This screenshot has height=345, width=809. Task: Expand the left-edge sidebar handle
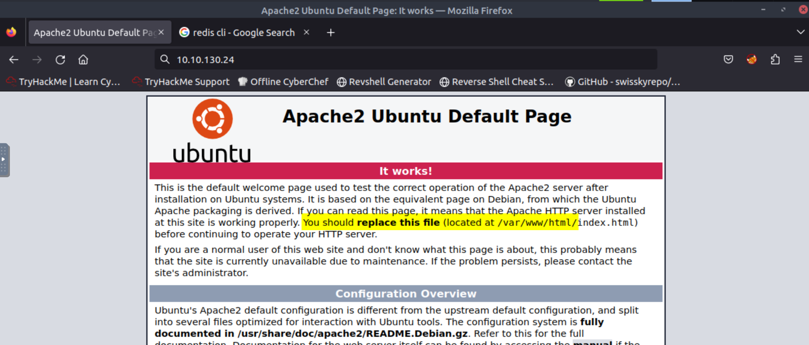[4, 160]
